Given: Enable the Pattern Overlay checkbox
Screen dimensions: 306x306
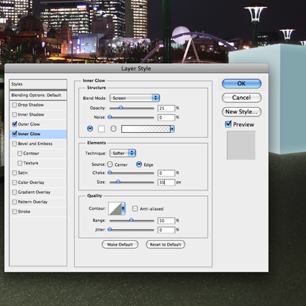Looking at the screenshot, I should (14, 202).
